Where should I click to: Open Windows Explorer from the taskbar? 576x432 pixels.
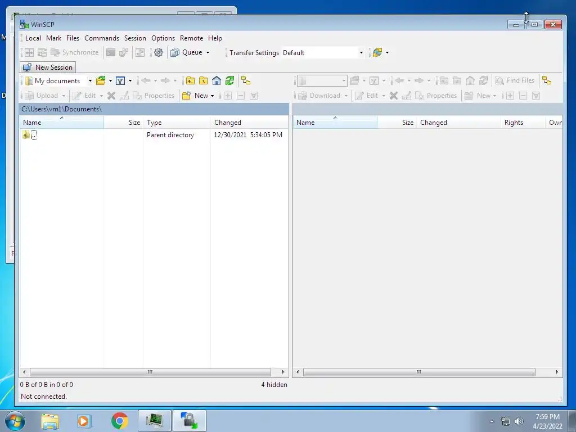pos(50,421)
